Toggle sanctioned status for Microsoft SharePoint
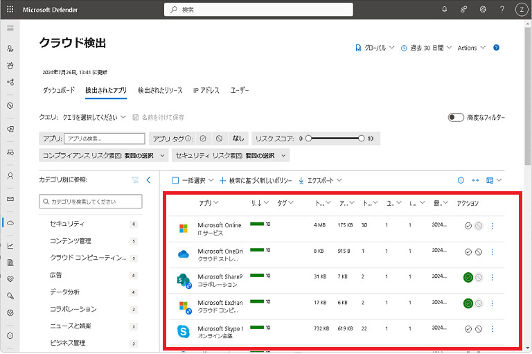This screenshot has width=532, height=354. pyautogui.click(x=468, y=277)
